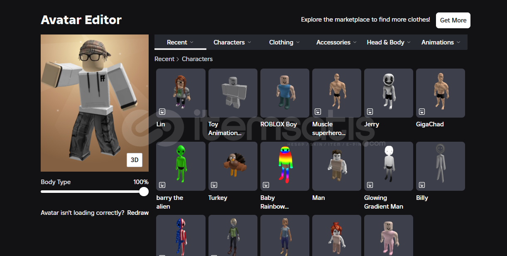Expand the Characters dropdown chevron

tap(249, 42)
